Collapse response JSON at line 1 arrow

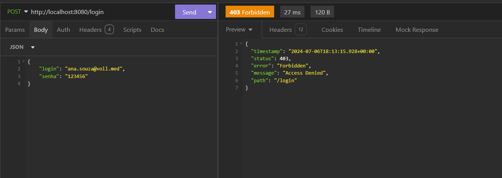click(x=241, y=44)
